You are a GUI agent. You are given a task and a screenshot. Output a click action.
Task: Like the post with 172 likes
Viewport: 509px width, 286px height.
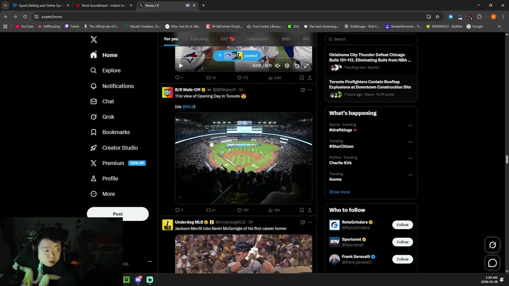pos(243,78)
